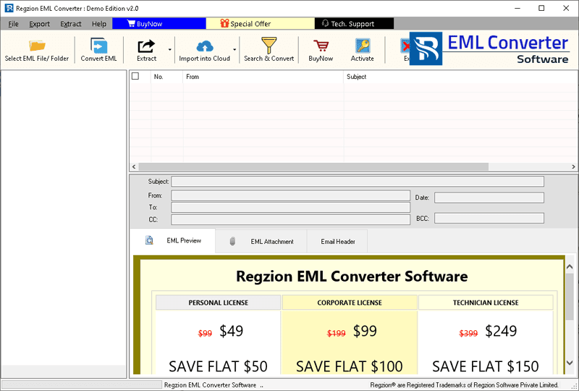Open the Import into Cloud dropdown arrow
This screenshot has height=391, width=579.
point(234,49)
